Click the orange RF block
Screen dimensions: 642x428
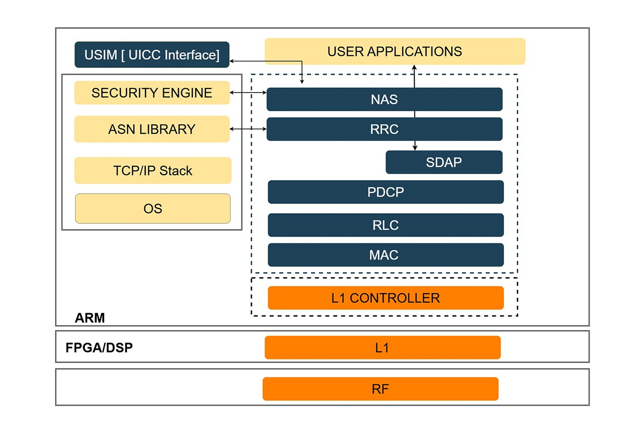(x=381, y=389)
